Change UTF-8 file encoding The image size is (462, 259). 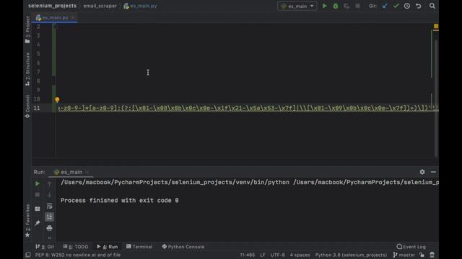[x=277, y=255]
